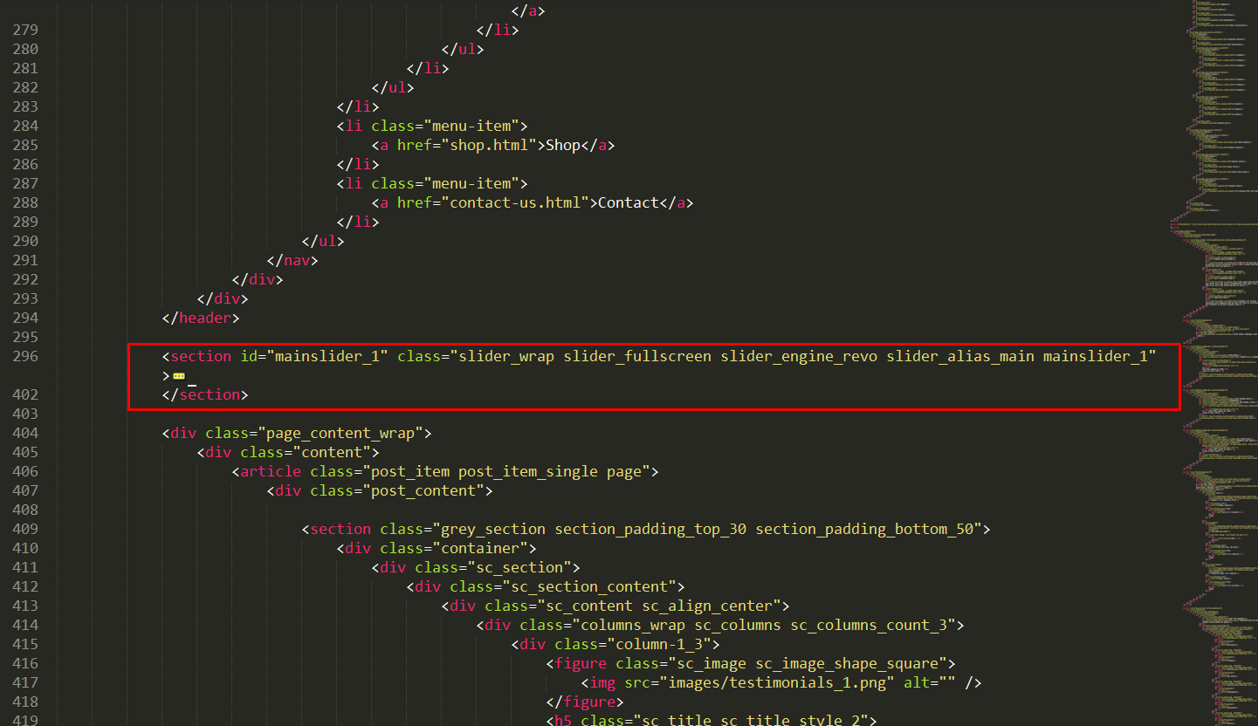Viewport: 1258px width, 726px height.
Task: Click line number 402 in the gutter
Action: [x=25, y=394]
